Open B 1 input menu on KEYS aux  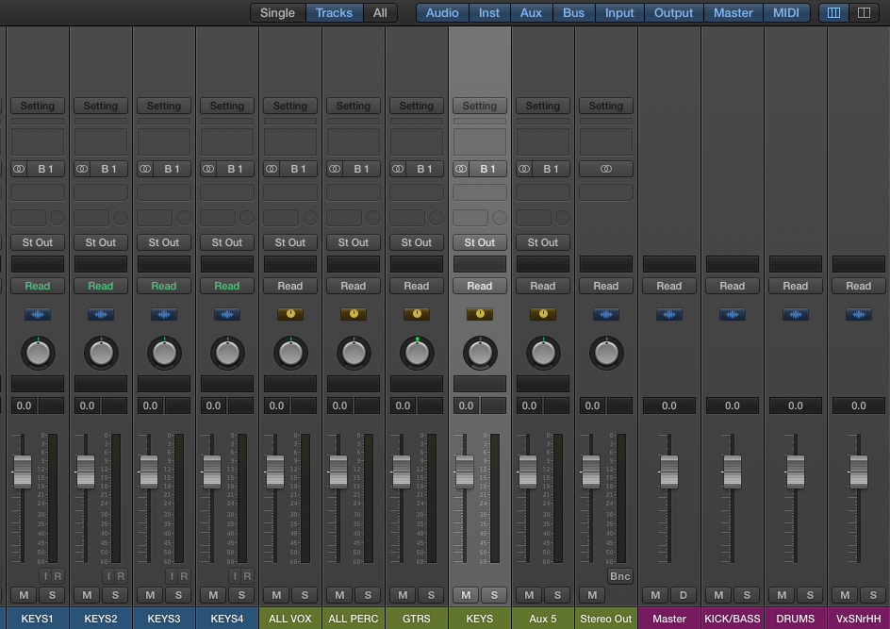coord(487,169)
